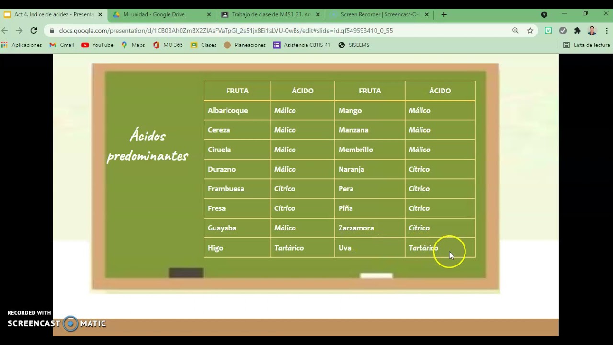Open the Asistencia CBTIS 41 bookmark
613x345 pixels.
(x=302, y=45)
